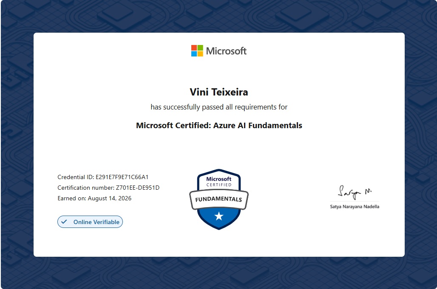Click 'Microsoft Certified: Azure AI Fundamentals' title
437x289 pixels.
(x=219, y=126)
